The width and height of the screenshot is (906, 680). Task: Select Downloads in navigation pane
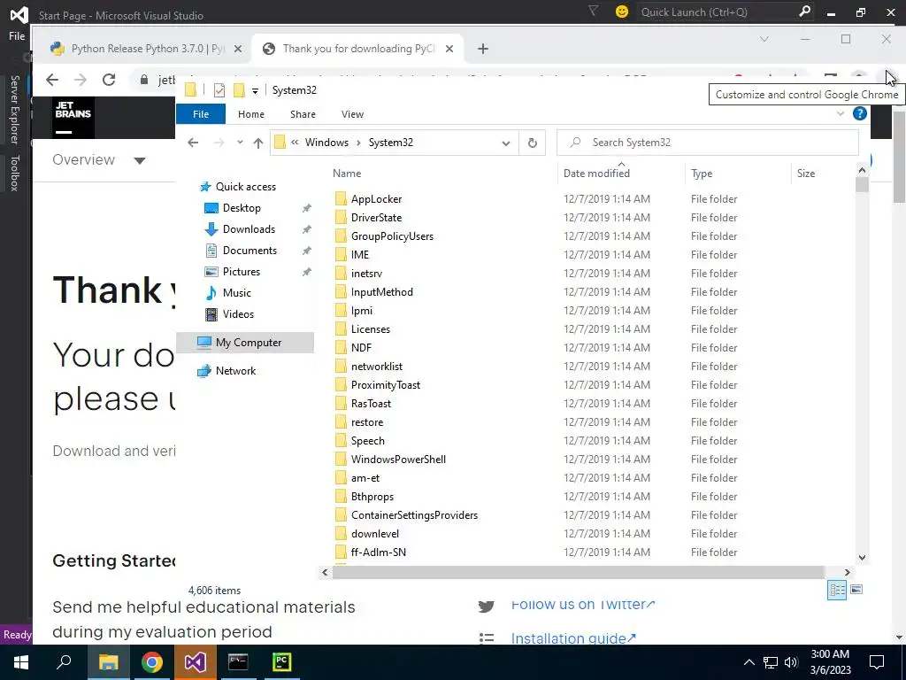pos(249,229)
